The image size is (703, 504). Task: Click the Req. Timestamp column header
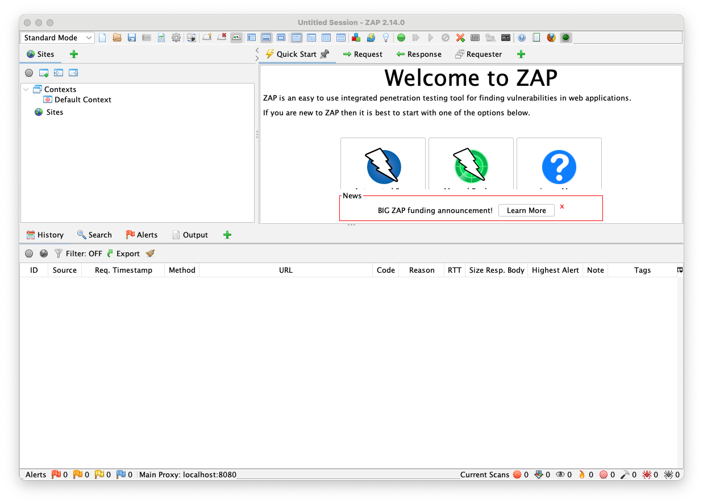(x=123, y=270)
